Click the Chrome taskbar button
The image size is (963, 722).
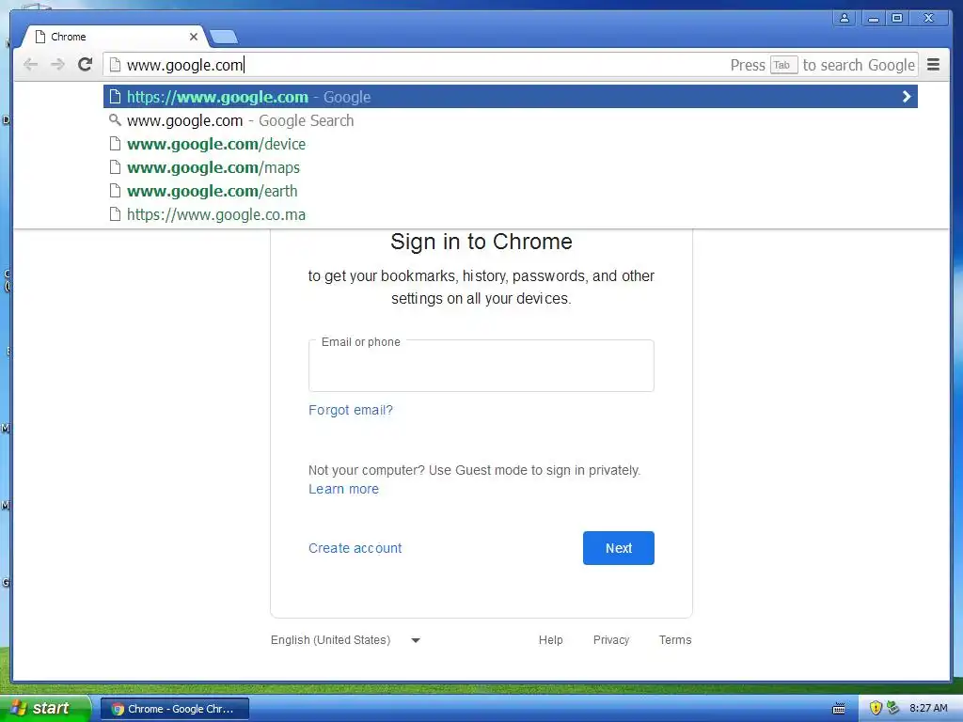tap(174, 709)
